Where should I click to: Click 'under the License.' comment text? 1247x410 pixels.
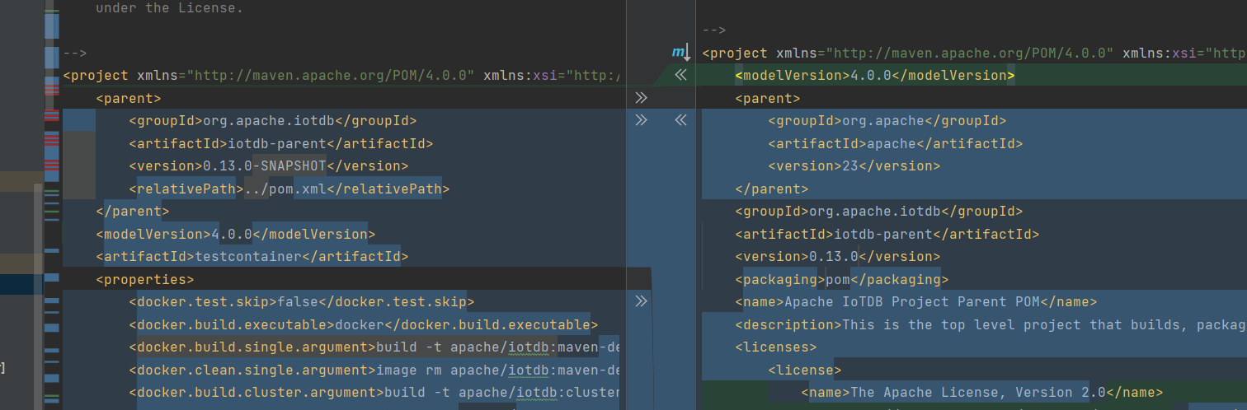169,9
